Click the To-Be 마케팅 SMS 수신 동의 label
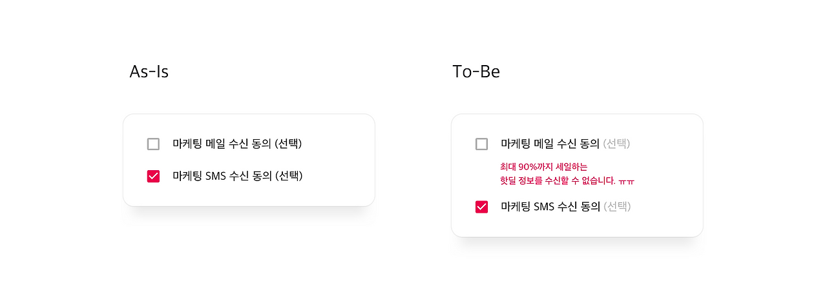Screen dimensions: 827x299 click(550, 207)
